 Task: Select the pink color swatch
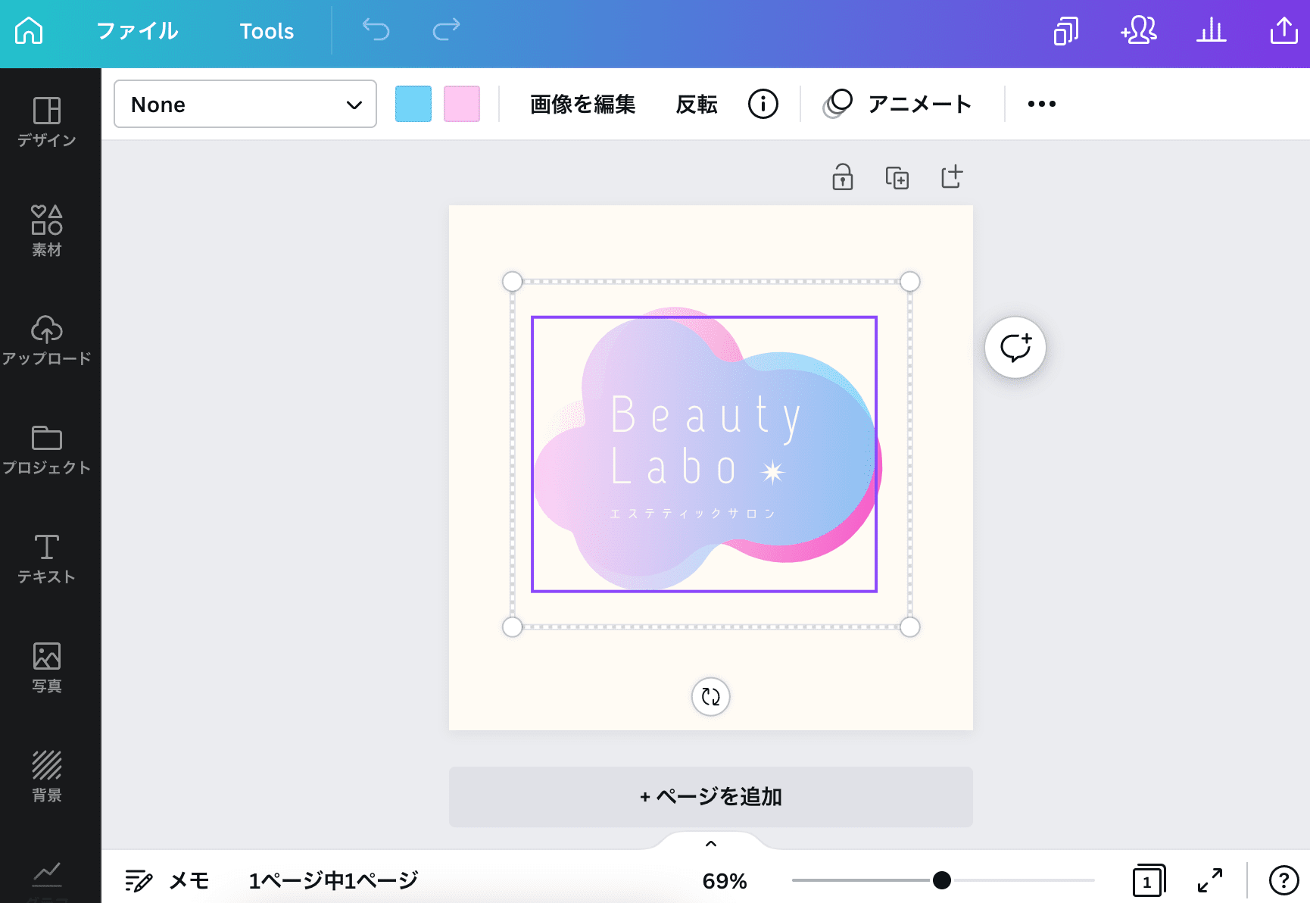pyautogui.click(x=462, y=104)
